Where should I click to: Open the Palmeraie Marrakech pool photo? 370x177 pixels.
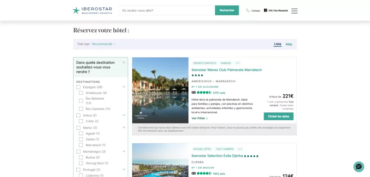160,90
